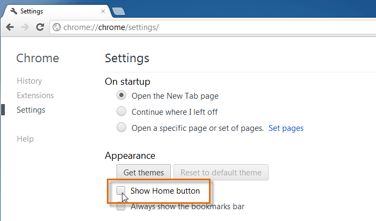The height and width of the screenshot is (221, 376).
Task: Check Always show the bookmarks bar
Action: pyautogui.click(x=121, y=206)
